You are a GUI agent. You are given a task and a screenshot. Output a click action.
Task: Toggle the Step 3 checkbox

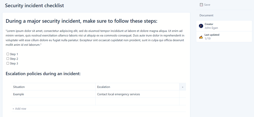[8, 63]
